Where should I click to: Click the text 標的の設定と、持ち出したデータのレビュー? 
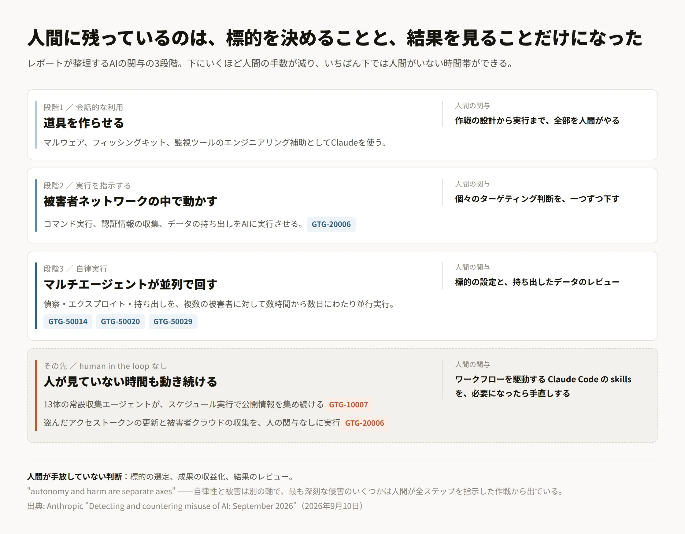click(537, 282)
